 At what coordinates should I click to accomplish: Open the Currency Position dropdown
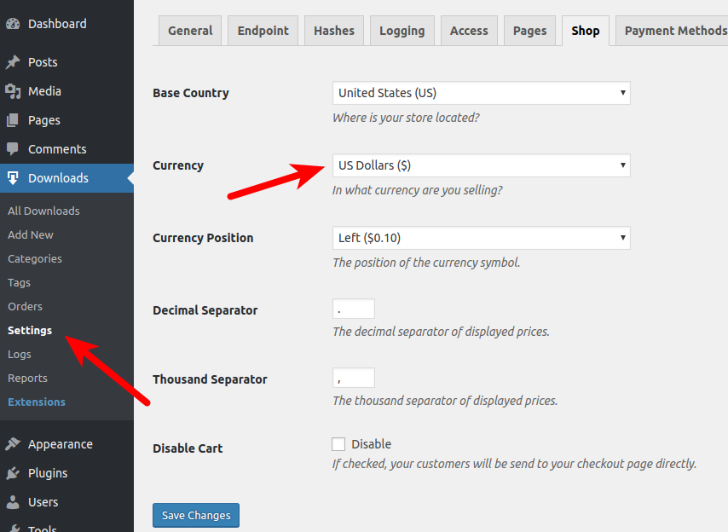[481, 238]
